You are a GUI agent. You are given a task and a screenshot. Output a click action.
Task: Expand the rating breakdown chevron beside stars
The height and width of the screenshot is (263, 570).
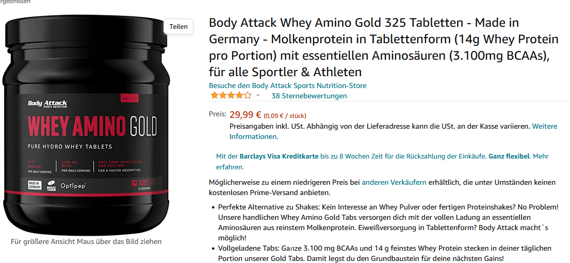(x=258, y=95)
